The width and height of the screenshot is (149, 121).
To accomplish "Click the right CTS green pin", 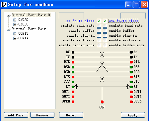I will coord(131,82).
